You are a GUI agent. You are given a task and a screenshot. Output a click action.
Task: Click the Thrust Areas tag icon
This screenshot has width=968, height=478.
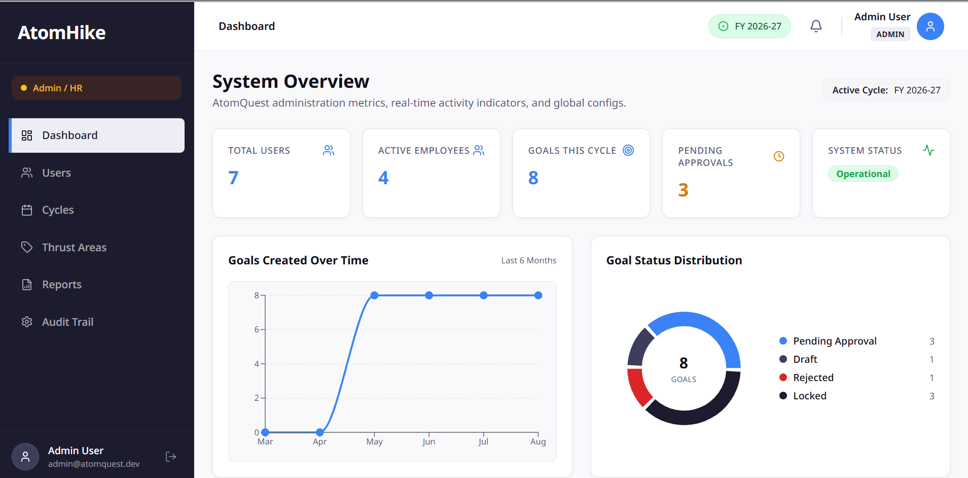point(27,247)
